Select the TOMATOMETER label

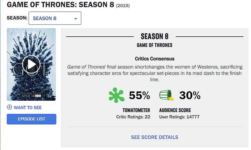tap(136, 110)
